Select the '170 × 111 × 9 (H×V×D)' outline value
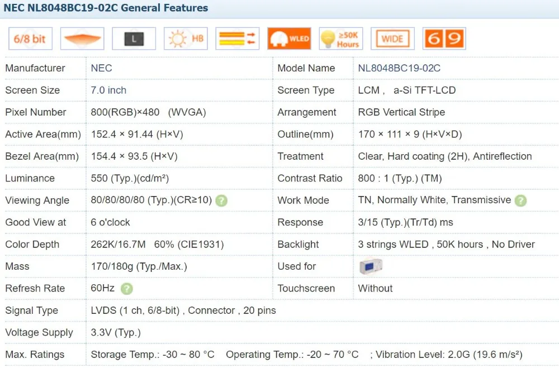 click(410, 135)
